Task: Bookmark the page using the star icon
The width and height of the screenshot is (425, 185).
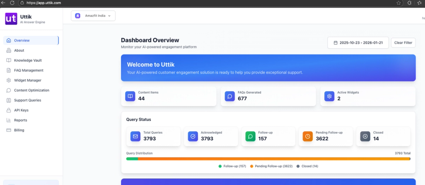Action: coord(399,3)
